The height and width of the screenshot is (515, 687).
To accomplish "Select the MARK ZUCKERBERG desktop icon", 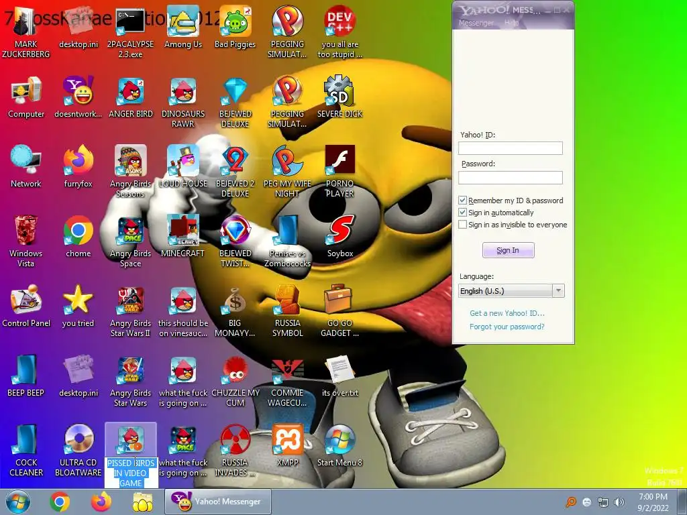I will 26,32.
